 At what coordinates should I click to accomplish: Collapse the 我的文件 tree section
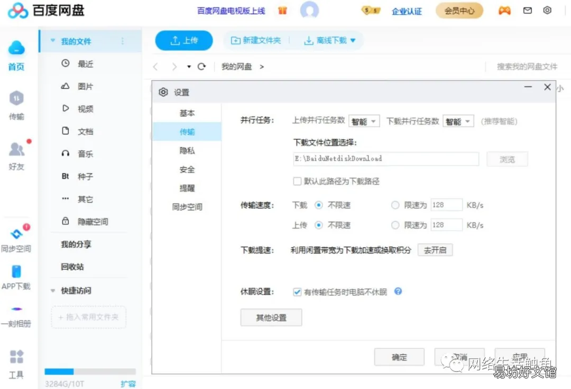pos(53,41)
